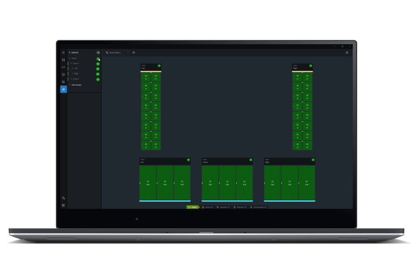
Task: Click the first HF cell in Group 1 Left array
Action: tap(155, 77)
